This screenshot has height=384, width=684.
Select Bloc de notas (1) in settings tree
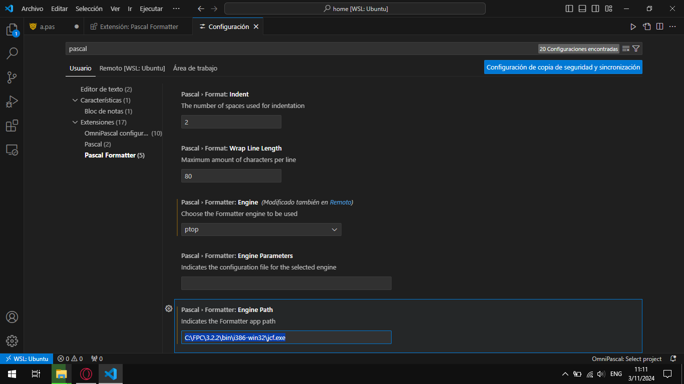(108, 111)
